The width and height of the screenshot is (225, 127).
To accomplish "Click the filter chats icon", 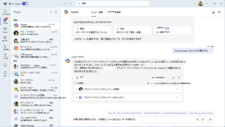I will 51,12.
